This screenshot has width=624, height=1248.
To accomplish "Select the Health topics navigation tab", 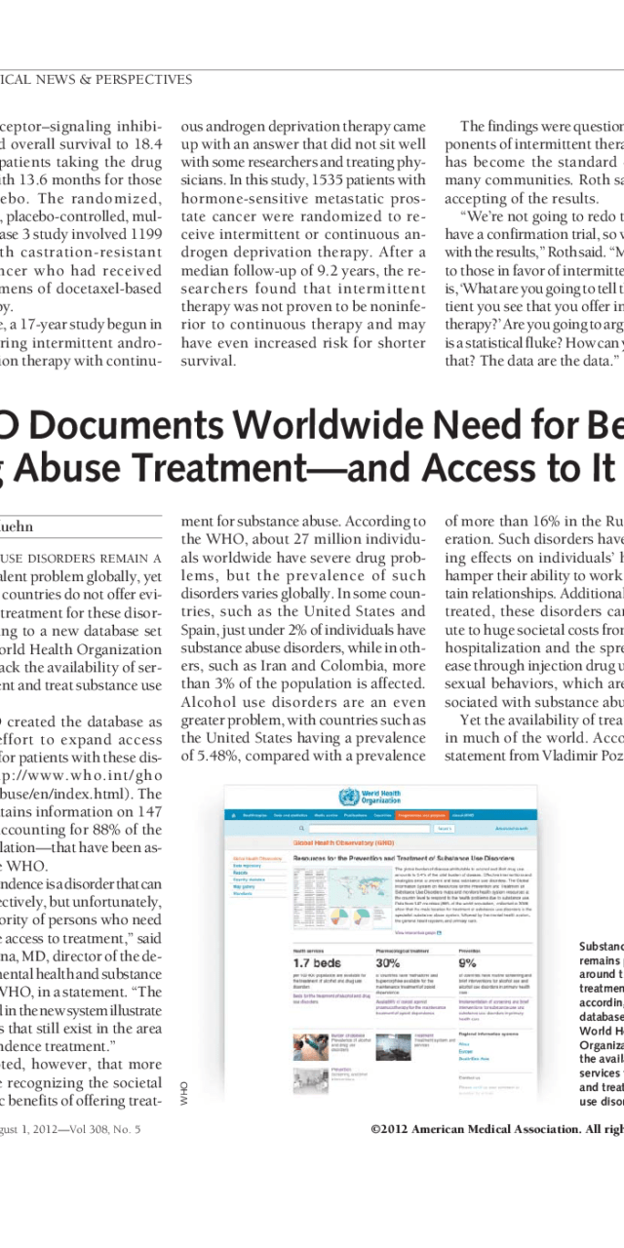I will pos(253,814).
